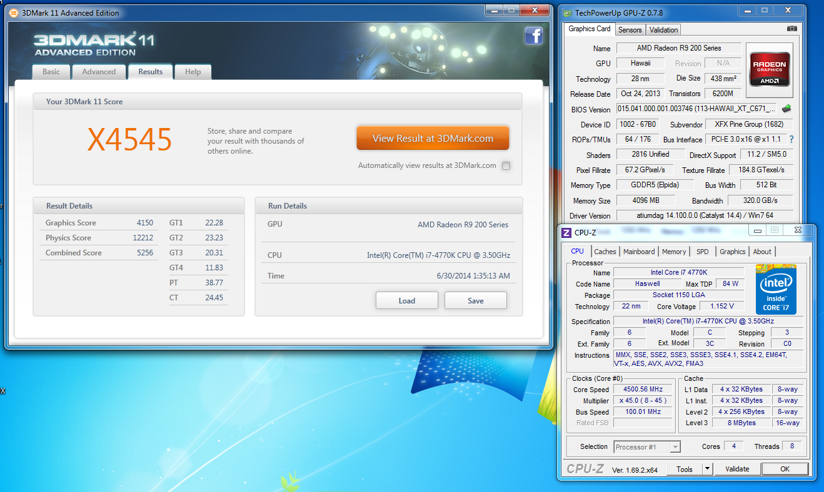Click the 3DMark 11 title bar icon
Screen dimensions: 824x492
(14, 12)
